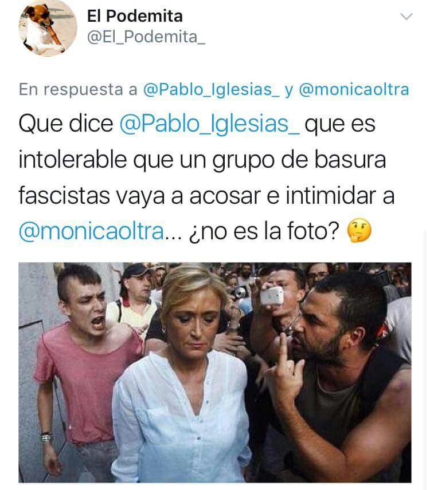Screen dimensions: 430x490
Task: Click the man in pink shirt in photo
Action: click(x=84, y=369)
